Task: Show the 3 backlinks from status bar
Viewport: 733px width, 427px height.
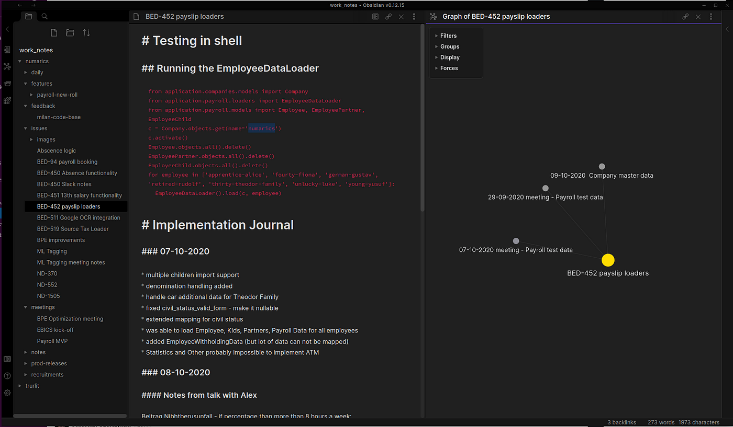Action: (622, 422)
